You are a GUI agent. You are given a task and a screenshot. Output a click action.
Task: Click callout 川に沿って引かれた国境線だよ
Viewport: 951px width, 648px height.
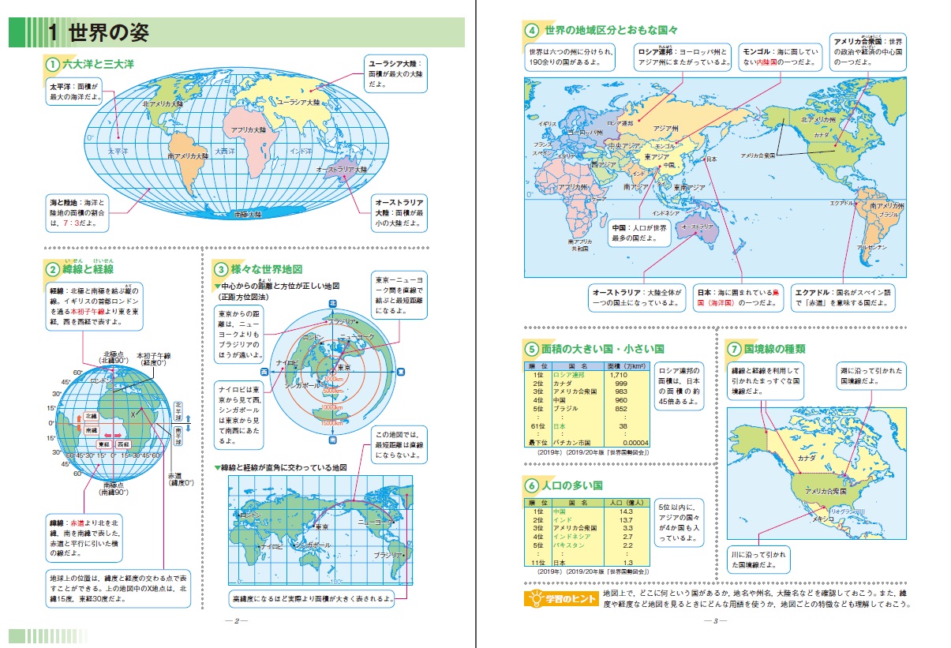pyautogui.click(x=758, y=560)
